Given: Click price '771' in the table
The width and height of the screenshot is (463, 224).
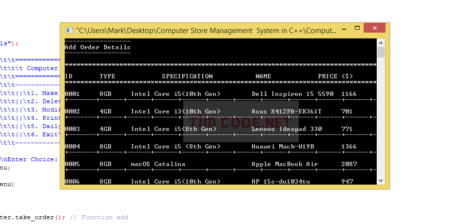Looking at the screenshot, I should click(347, 129).
